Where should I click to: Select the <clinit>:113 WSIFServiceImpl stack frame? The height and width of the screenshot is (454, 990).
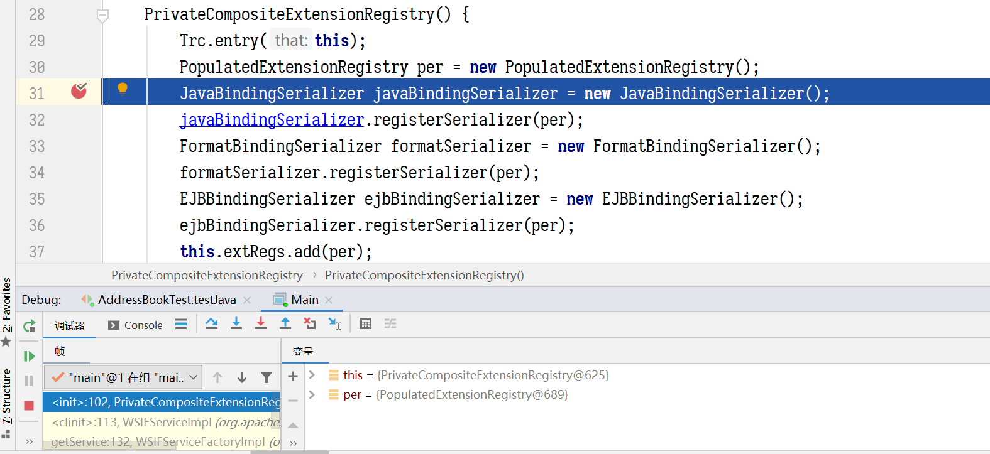(x=165, y=422)
